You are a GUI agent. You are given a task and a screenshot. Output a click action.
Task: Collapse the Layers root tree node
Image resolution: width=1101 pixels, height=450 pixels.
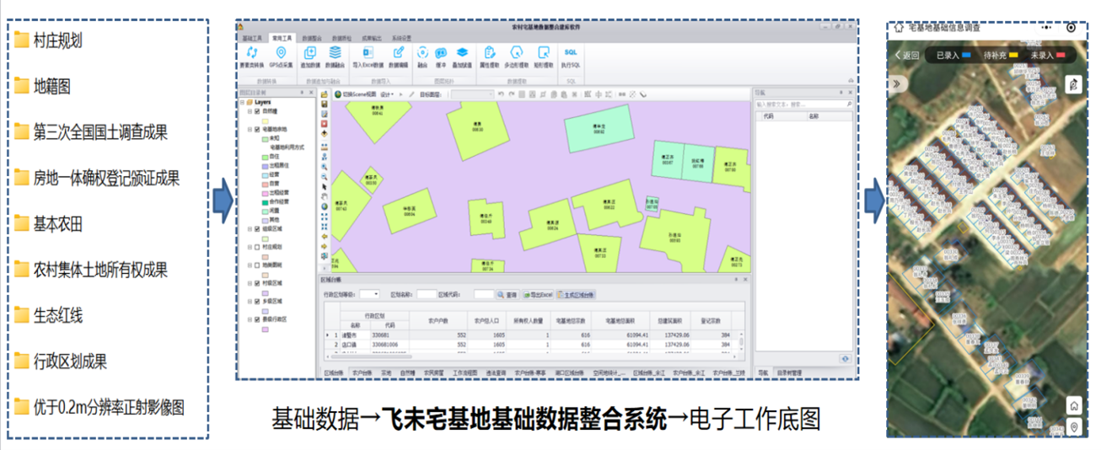point(242,102)
